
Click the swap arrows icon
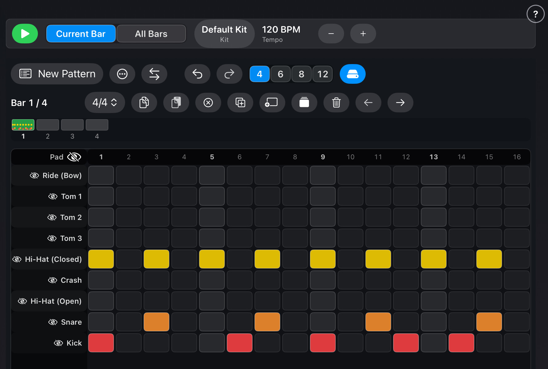(154, 74)
